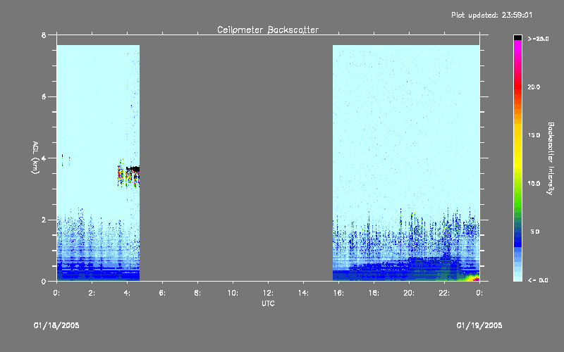
Task: Click the "20:" hour tick label
Action: [x=409, y=293]
